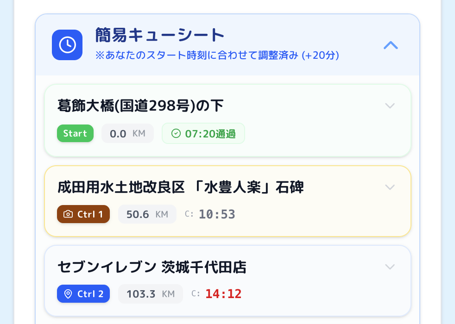Click the 簡易キューシート heading
The height and width of the screenshot is (324, 455).
pos(160,35)
